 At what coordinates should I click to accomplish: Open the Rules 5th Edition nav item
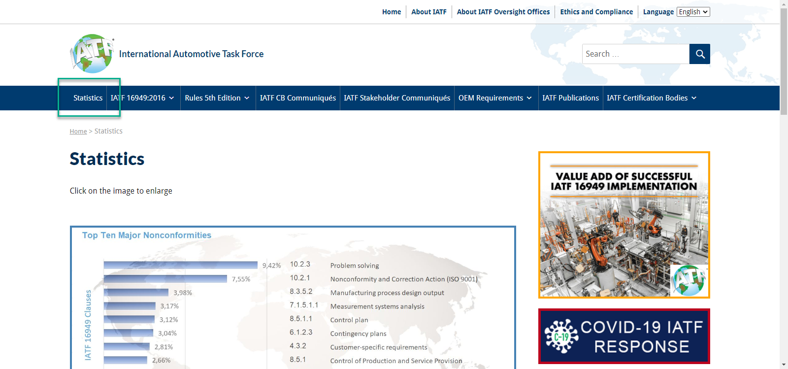(213, 98)
